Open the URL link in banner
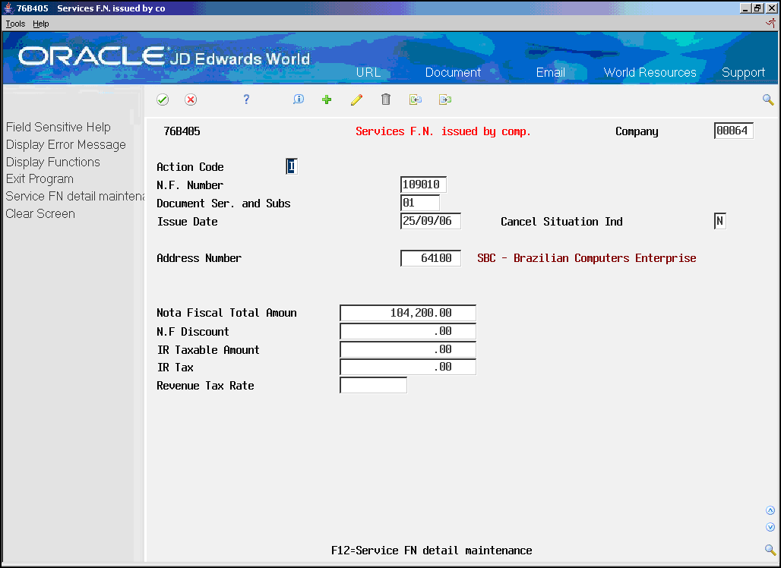 pyautogui.click(x=368, y=72)
